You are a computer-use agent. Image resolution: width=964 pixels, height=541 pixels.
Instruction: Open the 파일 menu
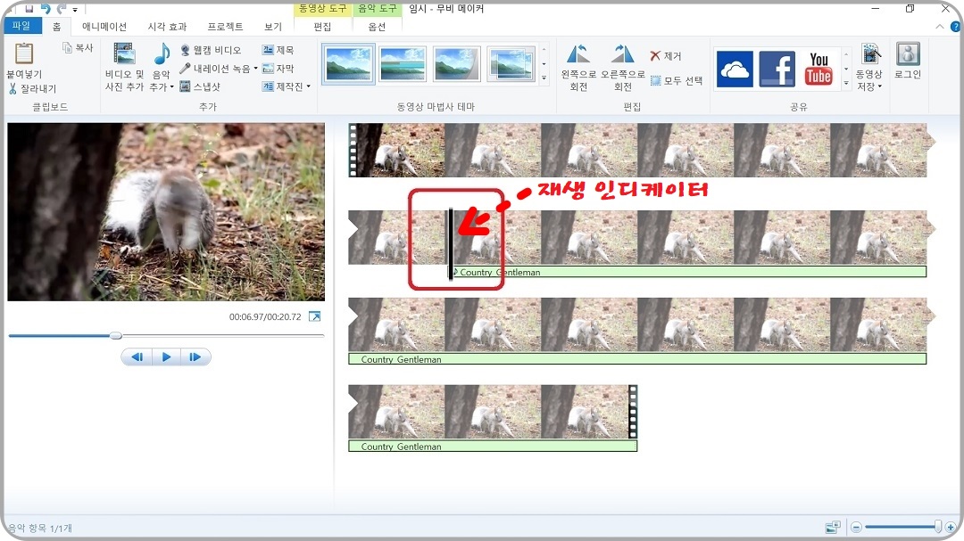(x=22, y=26)
